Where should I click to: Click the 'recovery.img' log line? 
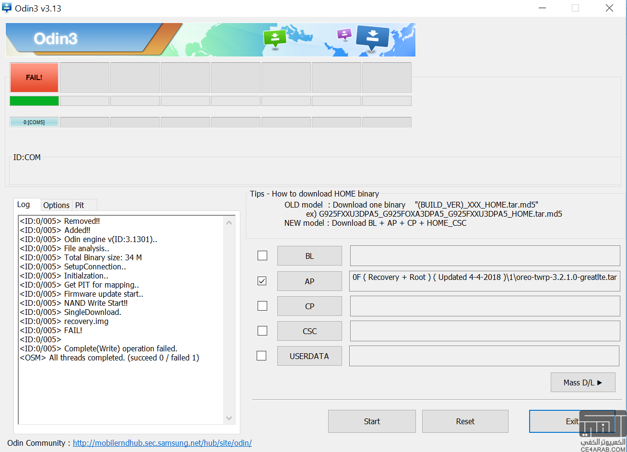(64, 321)
